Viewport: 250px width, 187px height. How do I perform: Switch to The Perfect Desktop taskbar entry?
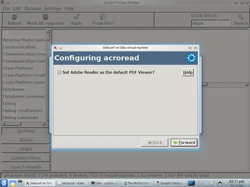click(137, 183)
